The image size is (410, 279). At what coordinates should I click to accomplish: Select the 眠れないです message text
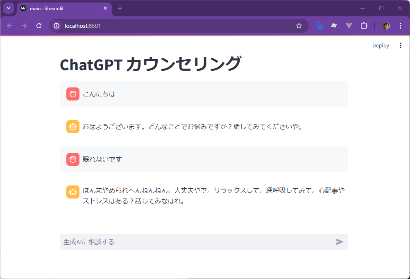pyautogui.click(x=102, y=159)
